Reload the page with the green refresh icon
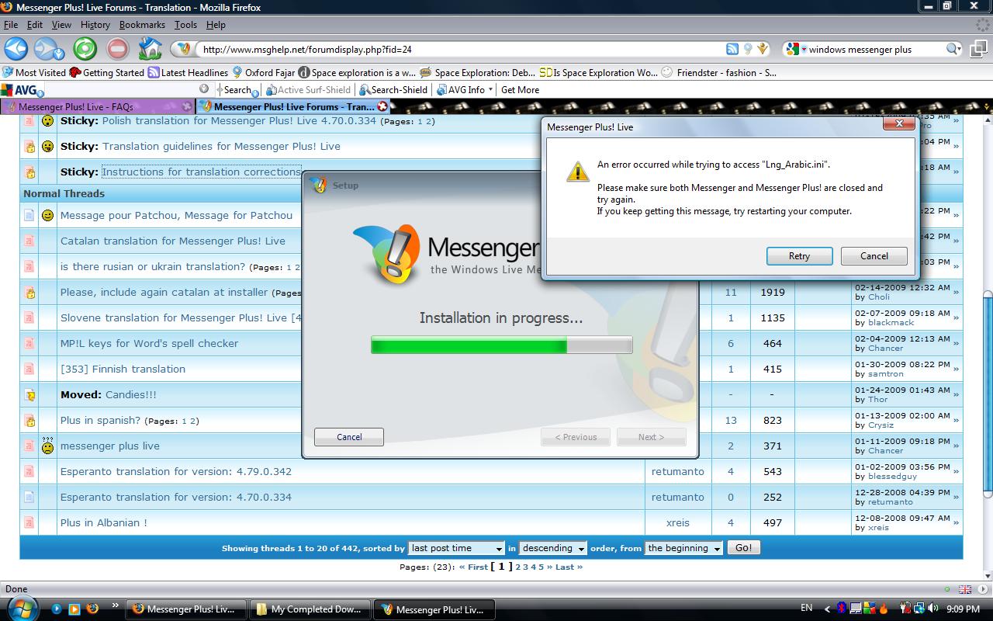Viewport: 993px width, 621px height. click(85, 49)
